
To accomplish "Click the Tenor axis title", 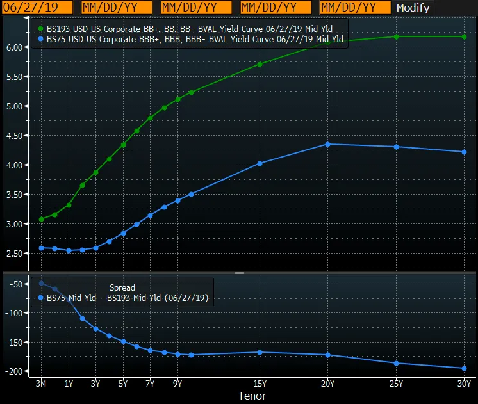I will click(x=252, y=396).
